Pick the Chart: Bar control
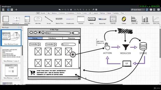Image resolution: width=161 pixels, height=90 pixels. point(135,20)
